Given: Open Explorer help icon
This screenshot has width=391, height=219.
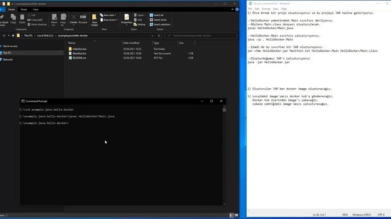Looking at the screenshot, I should (237, 10).
